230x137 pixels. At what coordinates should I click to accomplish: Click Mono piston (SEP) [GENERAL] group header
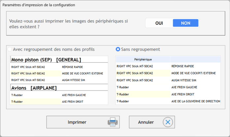[59, 60]
